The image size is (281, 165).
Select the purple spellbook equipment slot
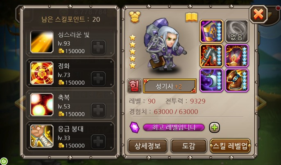tap(211, 31)
